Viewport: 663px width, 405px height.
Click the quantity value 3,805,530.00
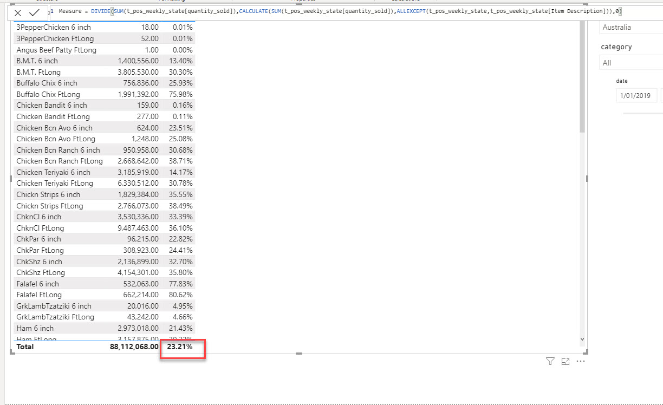point(138,72)
